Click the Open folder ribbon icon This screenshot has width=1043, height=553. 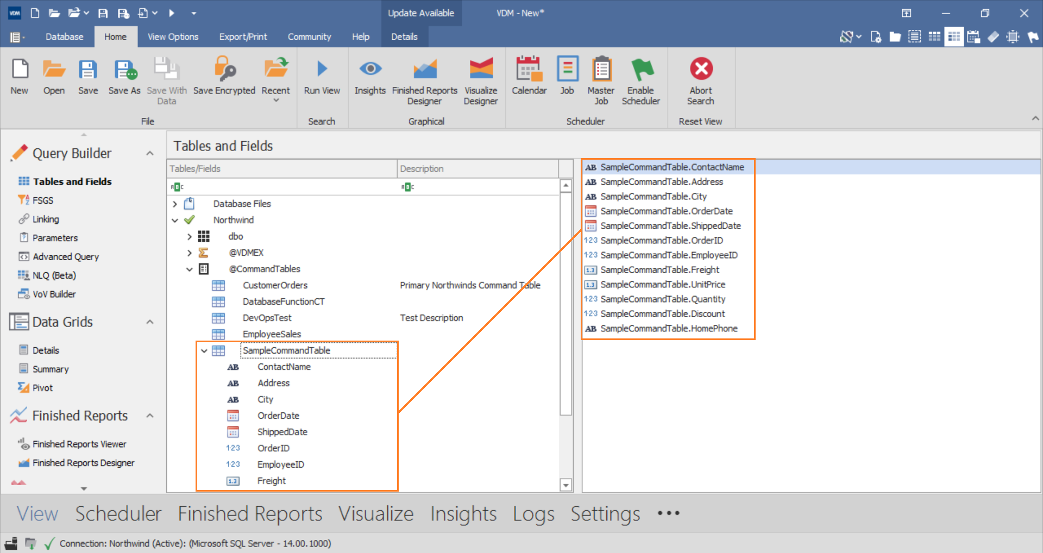click(x=54, y=70)
